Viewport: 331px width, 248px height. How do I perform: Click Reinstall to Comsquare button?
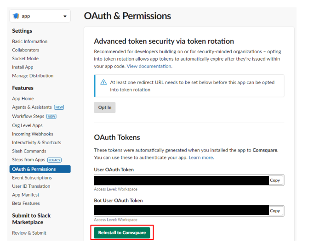(x=122, y=233)
